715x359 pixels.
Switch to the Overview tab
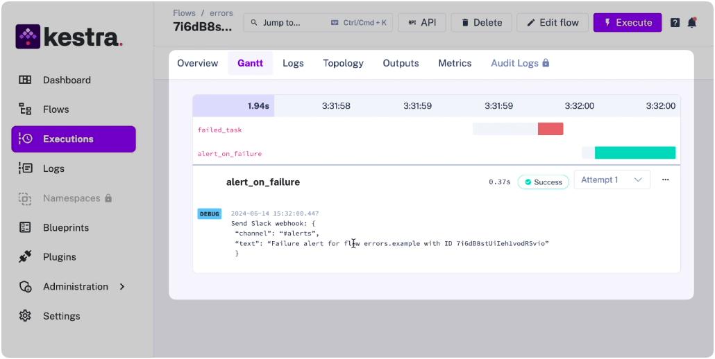[x=197, y=63]
